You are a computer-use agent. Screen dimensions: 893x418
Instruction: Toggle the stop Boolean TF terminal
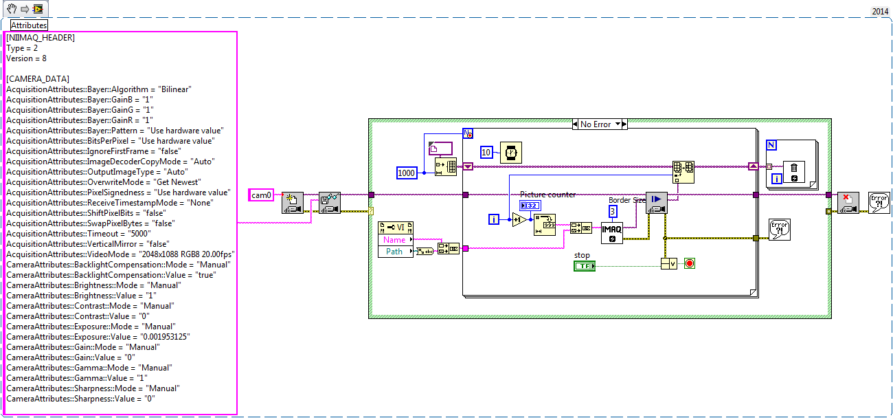click(585, 265)
